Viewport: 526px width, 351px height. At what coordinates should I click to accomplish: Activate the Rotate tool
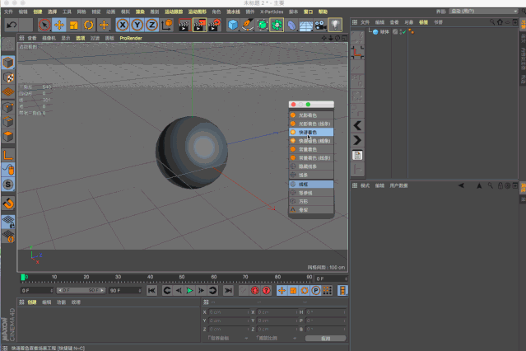coord(89,25)
